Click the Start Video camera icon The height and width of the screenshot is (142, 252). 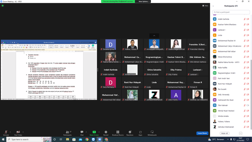point(18,132)
